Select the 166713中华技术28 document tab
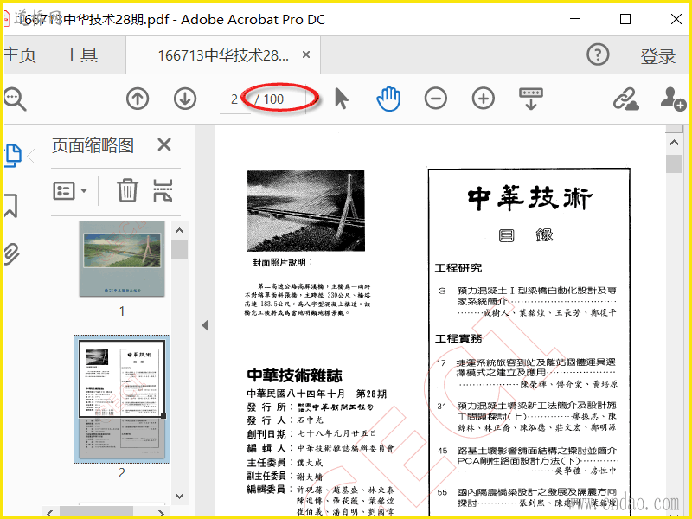692x519 pixels. click(x=223, y=55)
